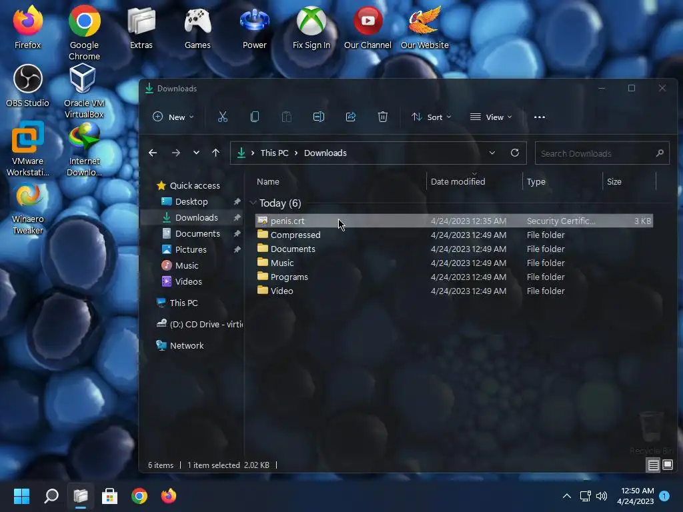Open VMware Workstation desktop icon
The height and width of the screenshot is (512, 683).
pyautogui.click(x=27, y=149)
